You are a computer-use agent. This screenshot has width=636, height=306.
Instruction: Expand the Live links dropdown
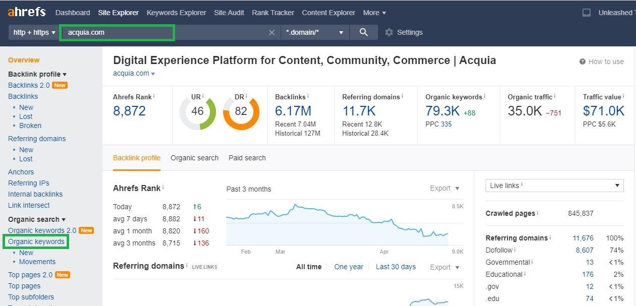click(x=554, y=186)
